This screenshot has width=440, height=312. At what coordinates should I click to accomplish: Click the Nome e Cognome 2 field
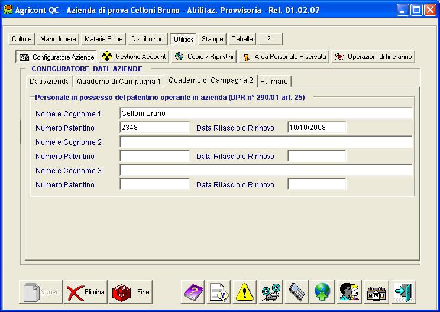266,142
